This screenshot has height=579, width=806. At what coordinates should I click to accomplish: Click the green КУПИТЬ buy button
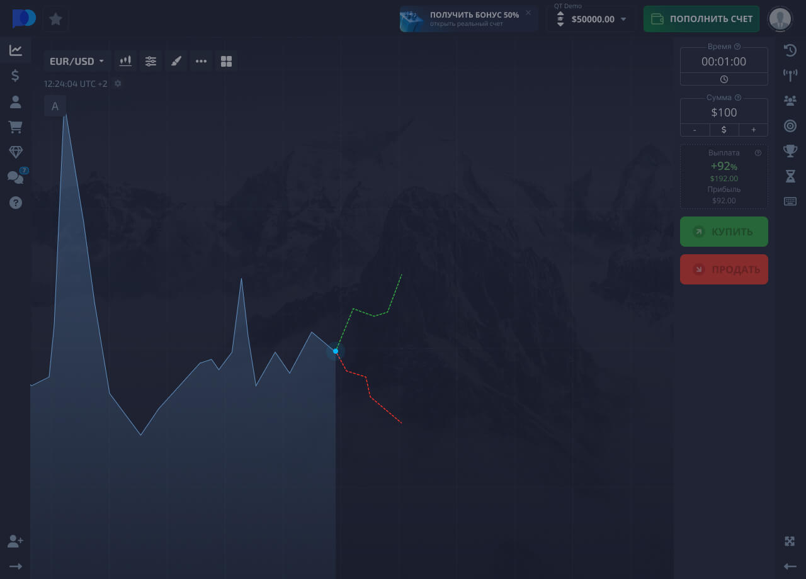tap(724, 232)
